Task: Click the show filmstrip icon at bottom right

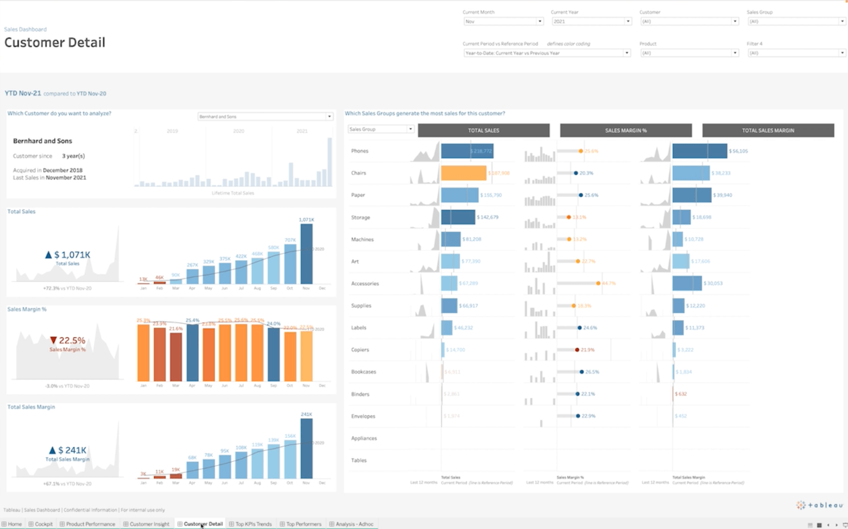Action: pos(845,524)
